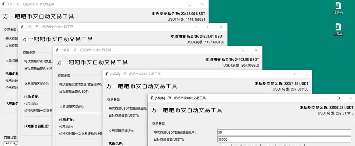Click USDT余额 202.817046 in [5桂华] window
The image size is (355, 146).
point(335,113)
